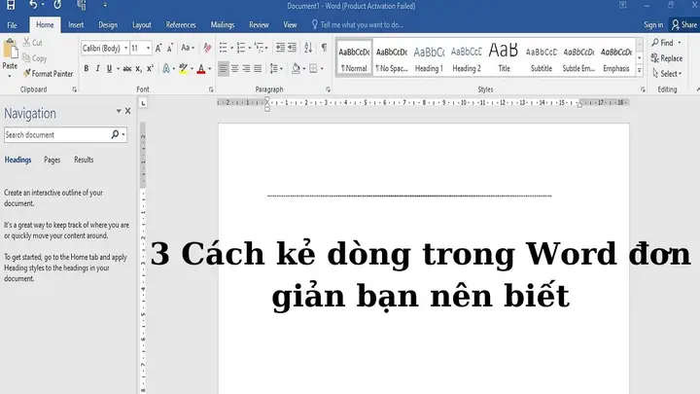Screen dimensions: 700x394
Task: Apply the Title style
Action: [x=504, y=58]
